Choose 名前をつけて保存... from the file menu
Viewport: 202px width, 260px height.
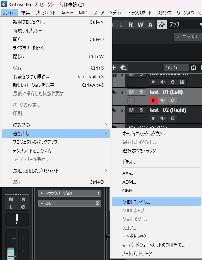point(56,77)
